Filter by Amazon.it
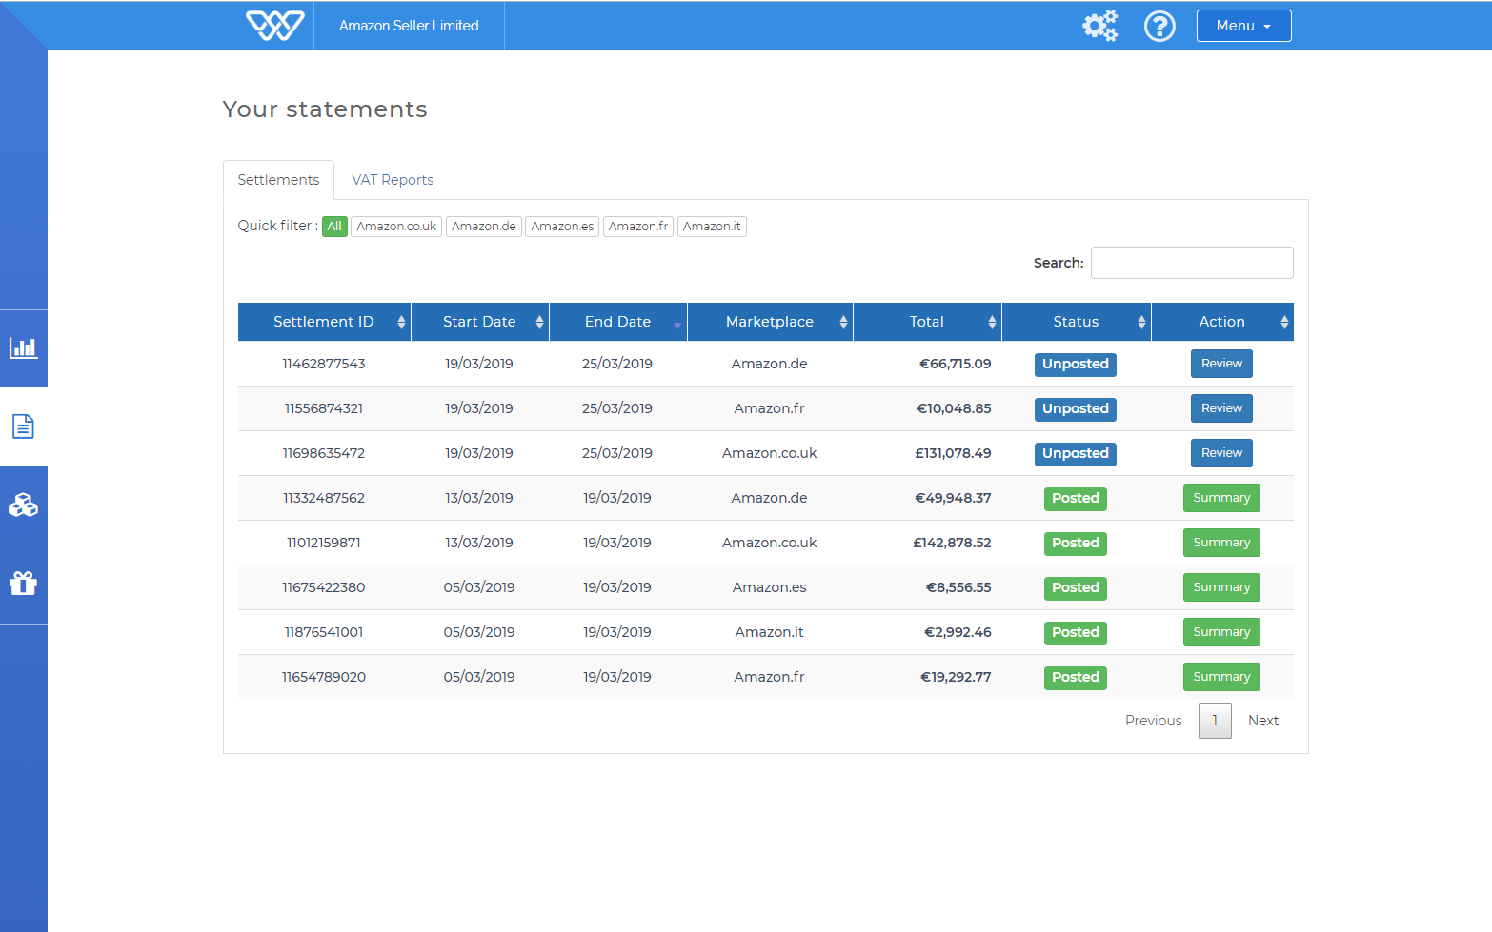This screenshot has width=1492, height=932. (x=712, y=227)
